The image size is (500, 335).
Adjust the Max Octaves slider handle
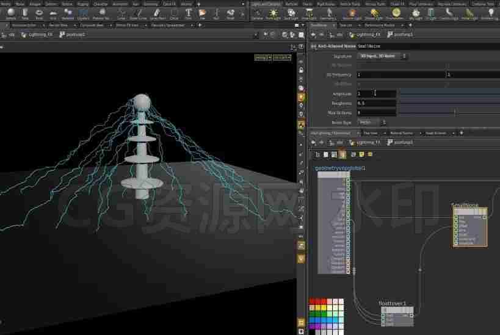[x=455, y=112]
